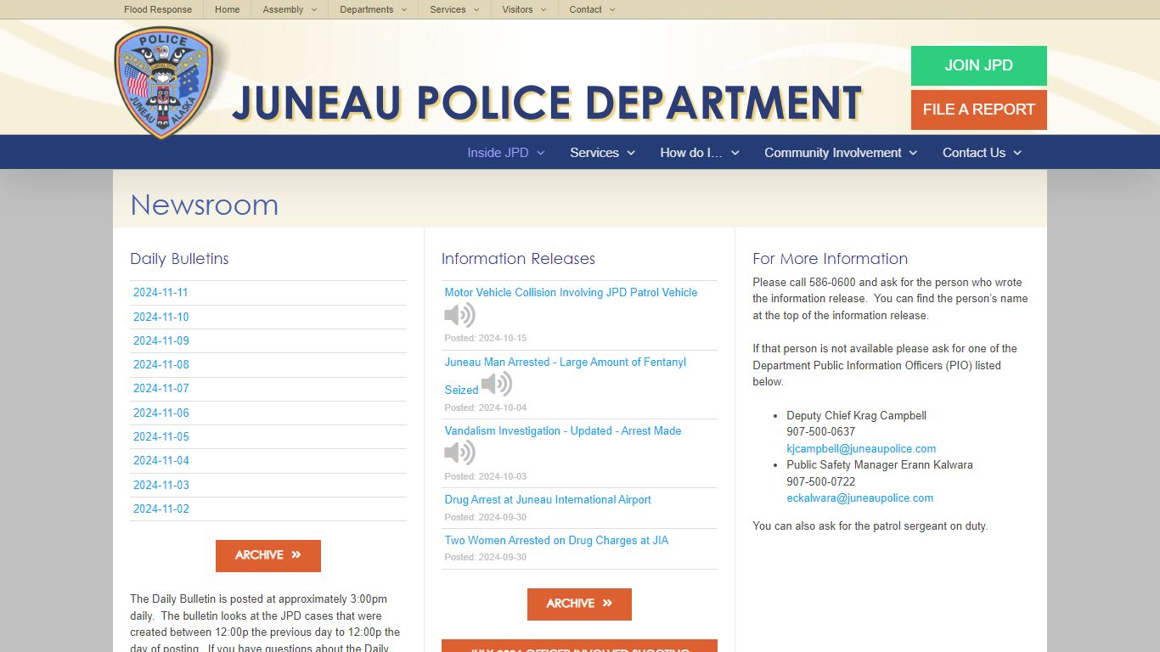The width and height of the screenshot is (1160, 652).
Task: Open the 2024-11-04 daily bulletin
Action: pyautogui.click(x=160, y=460)
